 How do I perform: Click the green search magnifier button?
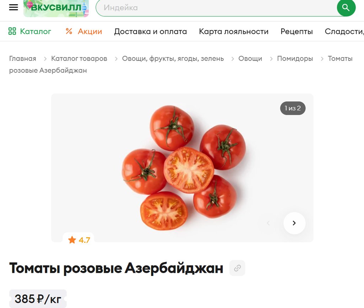346,8
